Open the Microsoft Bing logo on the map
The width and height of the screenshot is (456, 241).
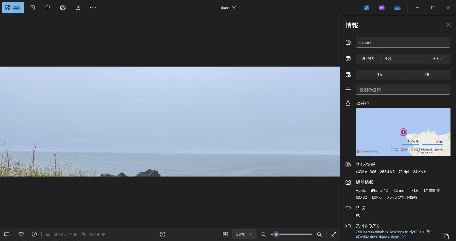367,151
